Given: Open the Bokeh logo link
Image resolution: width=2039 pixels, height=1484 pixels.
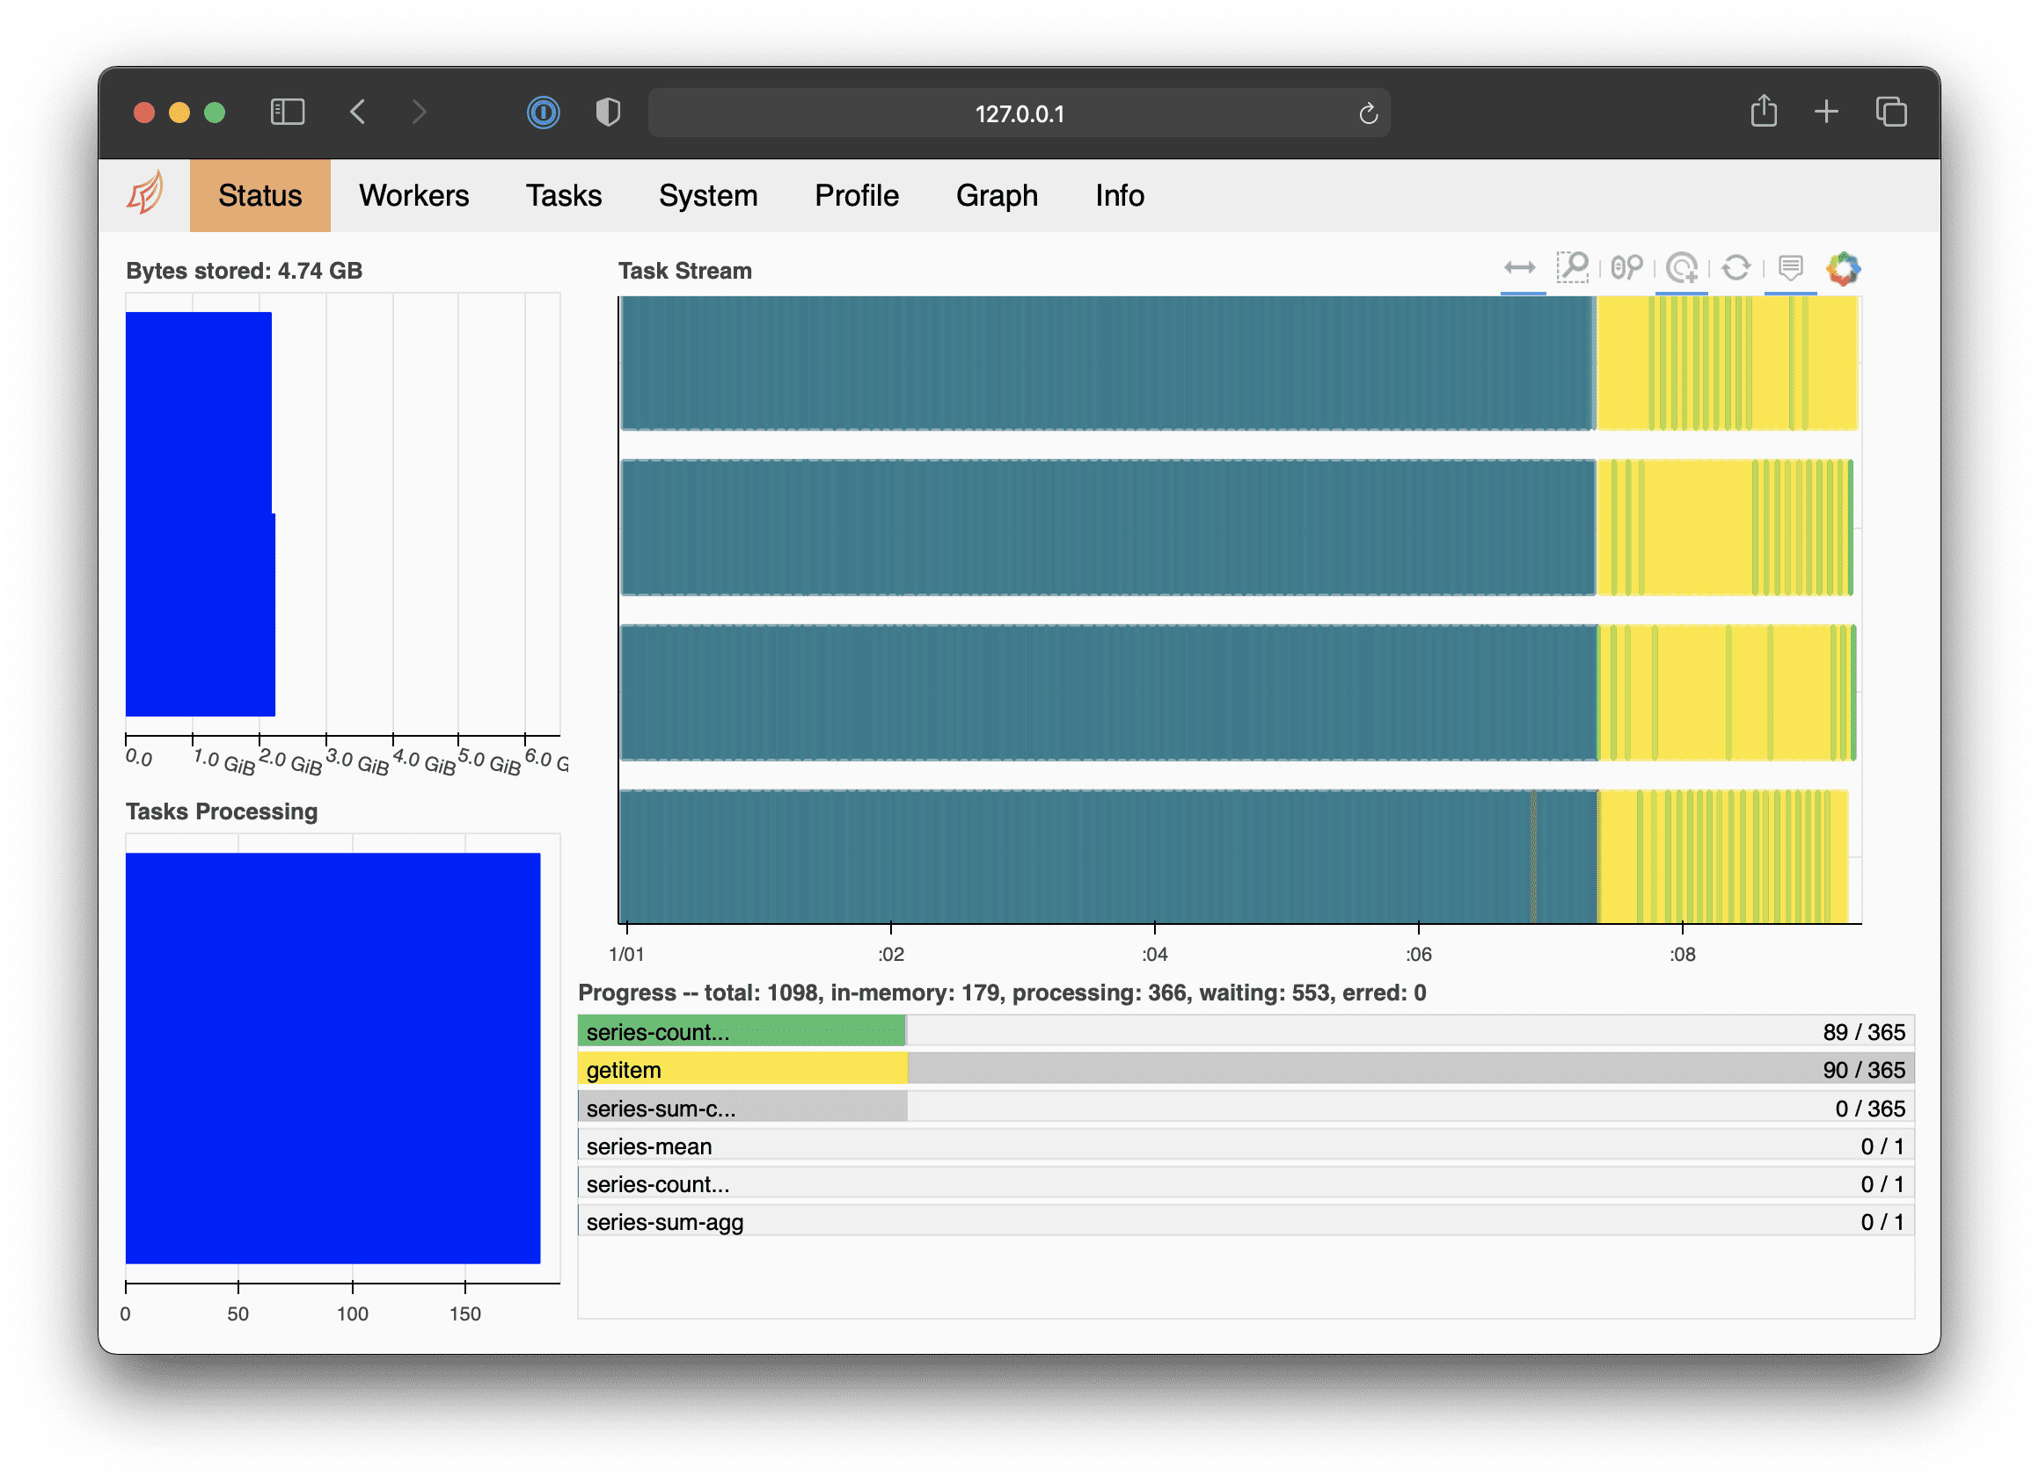Looking at the screenshot, I should [x=1845, y=269].
